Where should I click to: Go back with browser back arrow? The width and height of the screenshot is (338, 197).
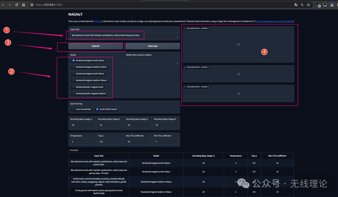click(3, 5)
